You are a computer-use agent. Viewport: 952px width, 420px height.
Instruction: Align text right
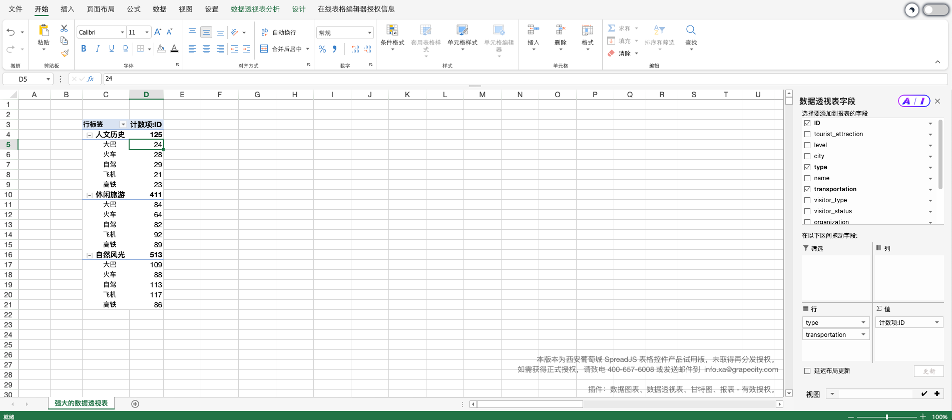point(220,49)
